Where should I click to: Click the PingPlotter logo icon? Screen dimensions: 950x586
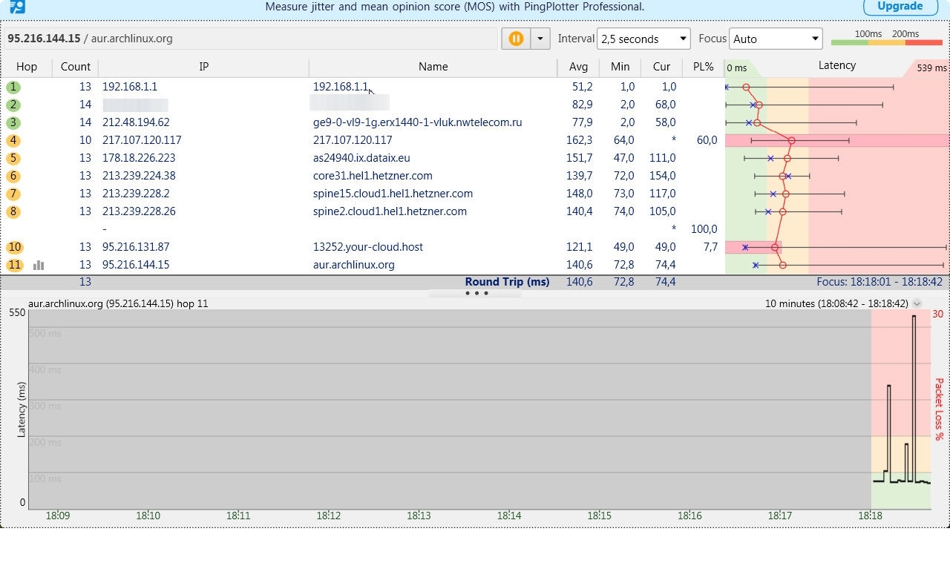coord(16,7)
